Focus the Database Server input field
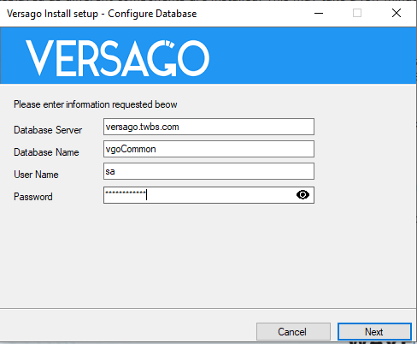 coord(208,127)
